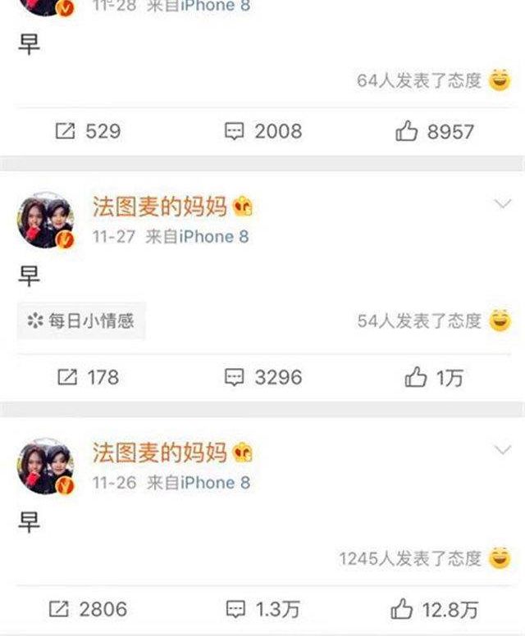Viewport: 525px width, 636px height.
Task: Tap repost icon on the 529 post
Action: coord(65,131)
